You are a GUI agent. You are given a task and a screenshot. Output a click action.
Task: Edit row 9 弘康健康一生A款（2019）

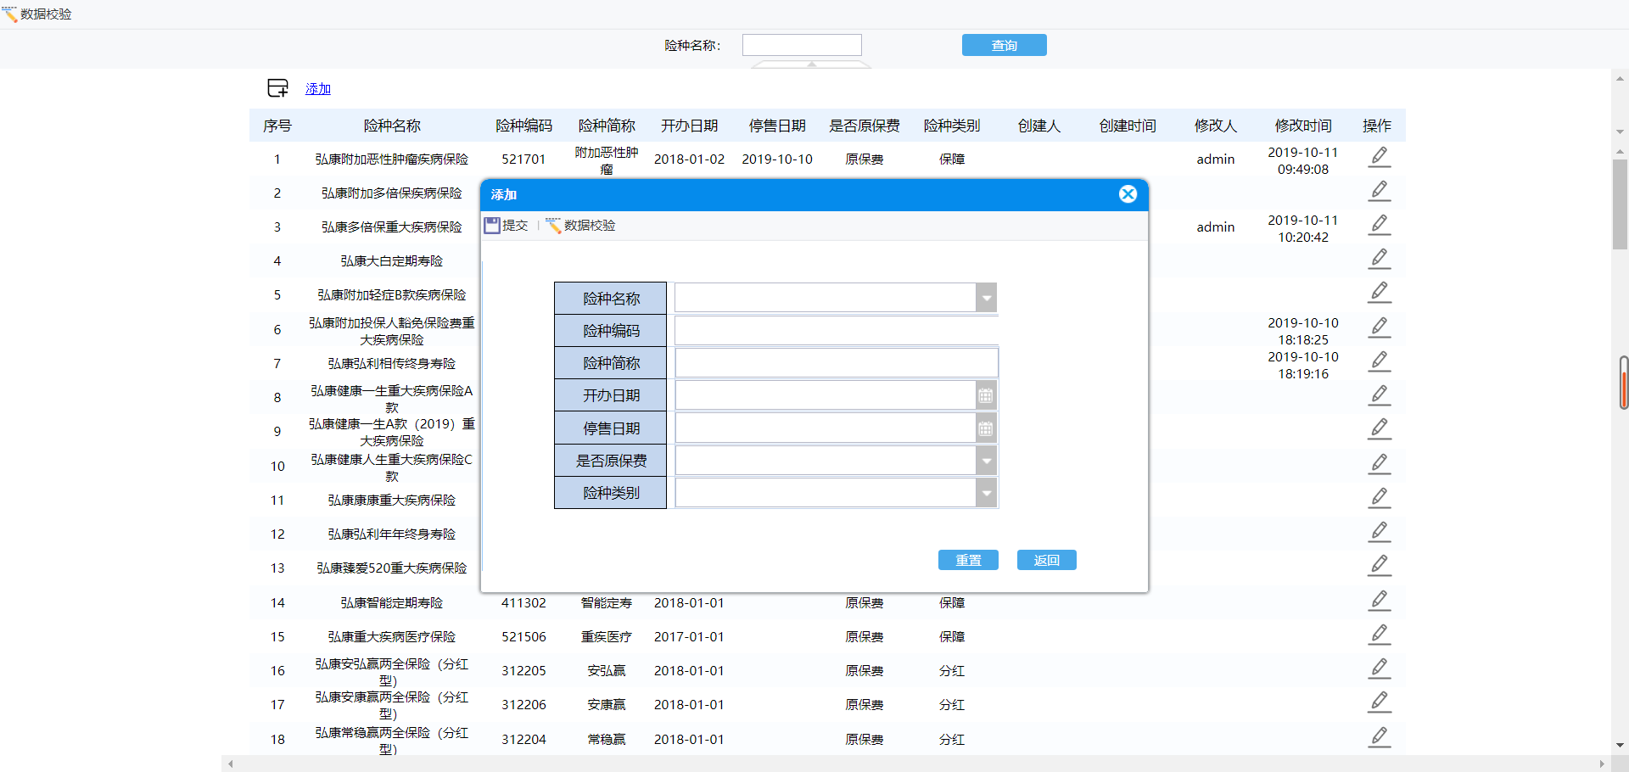(x=1380, y=430)
